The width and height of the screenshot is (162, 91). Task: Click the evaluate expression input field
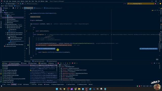[108, 82]
